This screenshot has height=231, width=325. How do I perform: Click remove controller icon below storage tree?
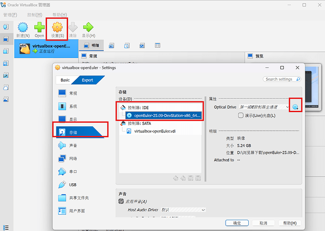(x=183, y=178)
